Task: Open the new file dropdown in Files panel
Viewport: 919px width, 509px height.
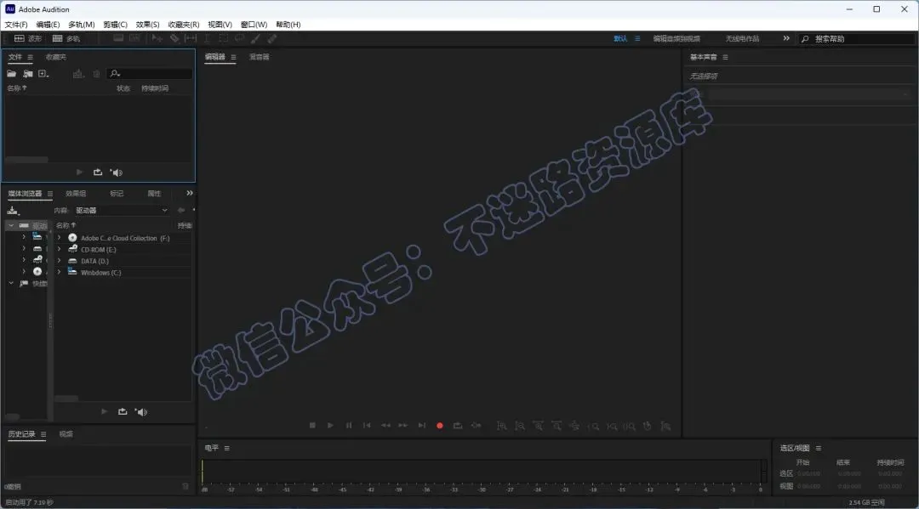Action: 43,74
